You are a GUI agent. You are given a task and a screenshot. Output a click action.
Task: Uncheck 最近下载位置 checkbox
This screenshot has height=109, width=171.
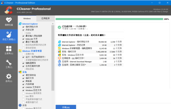click(23, 42)
